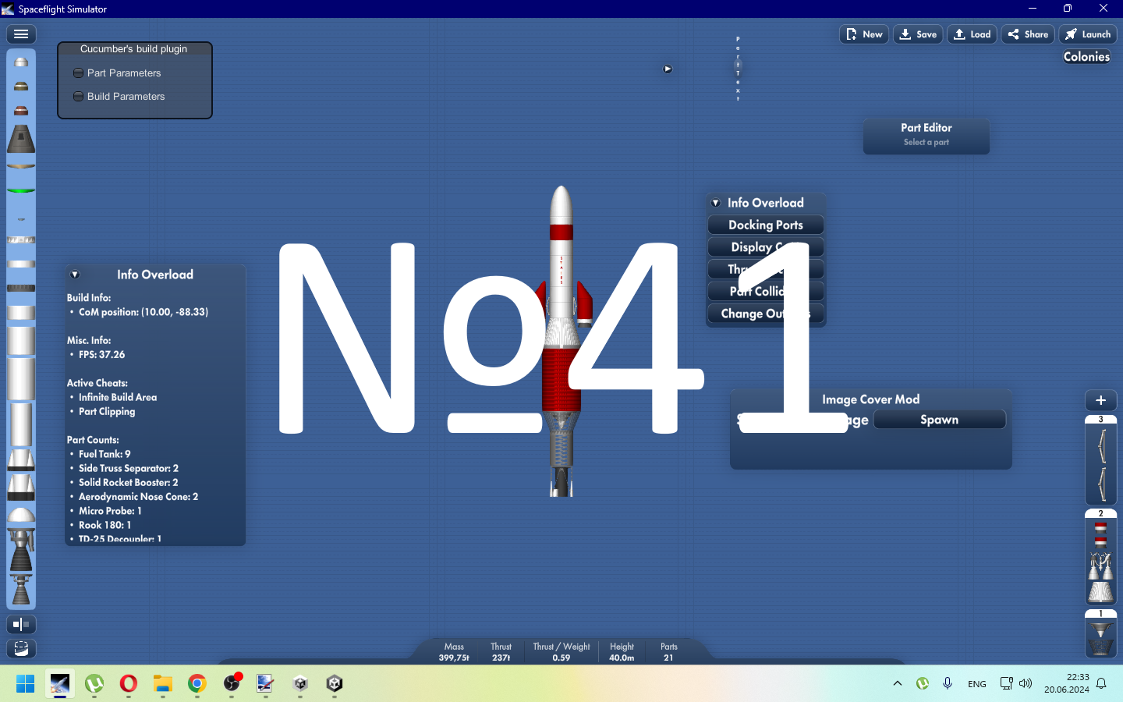Open the clock showing 22:33
This screenshot has width=1123, height=702.
1067,683
